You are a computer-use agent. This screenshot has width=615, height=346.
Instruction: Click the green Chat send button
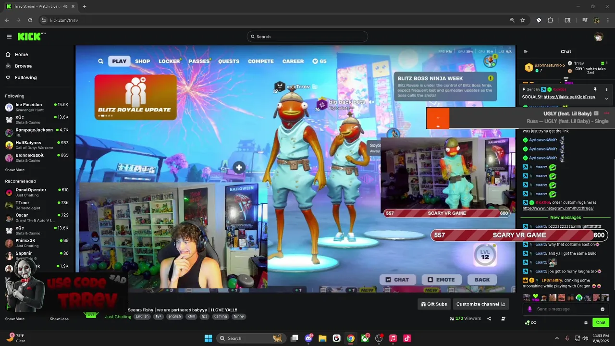pyautogui.click(x=601, y=322)
